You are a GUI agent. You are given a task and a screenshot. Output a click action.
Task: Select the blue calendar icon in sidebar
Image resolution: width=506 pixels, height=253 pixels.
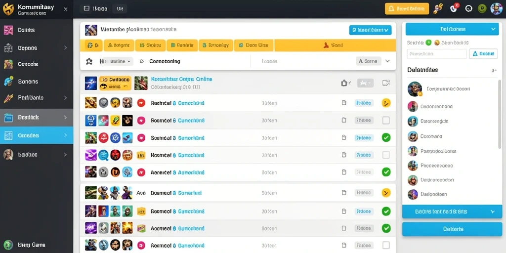tap(8, 118)
